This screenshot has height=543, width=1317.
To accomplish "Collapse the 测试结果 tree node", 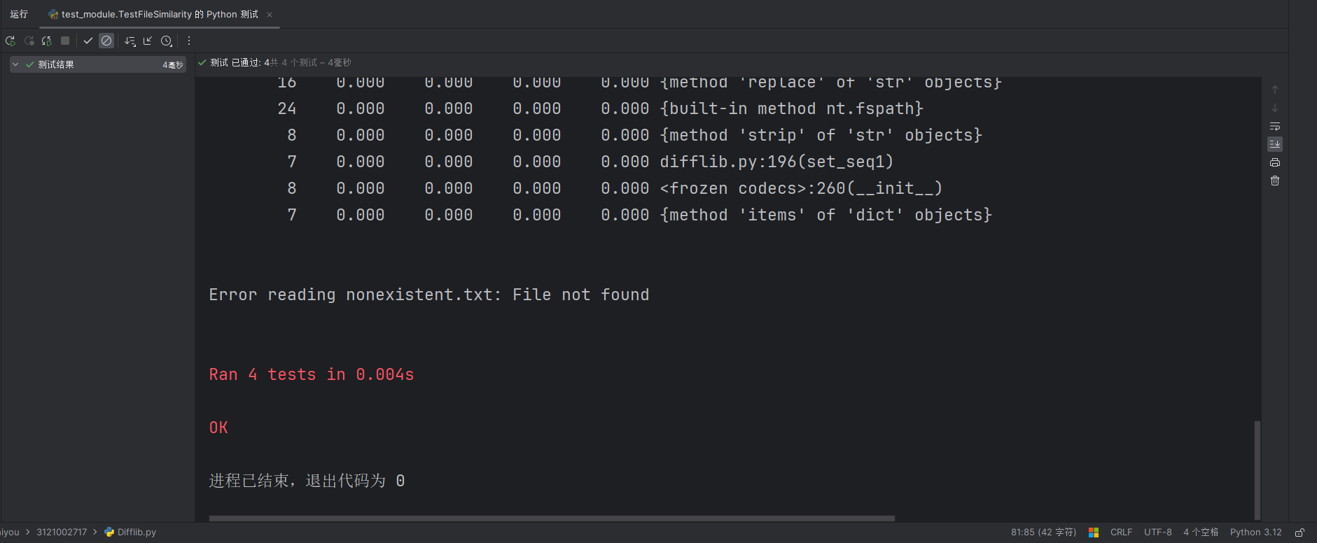I will pyautogui.click(x=15, y=64).
